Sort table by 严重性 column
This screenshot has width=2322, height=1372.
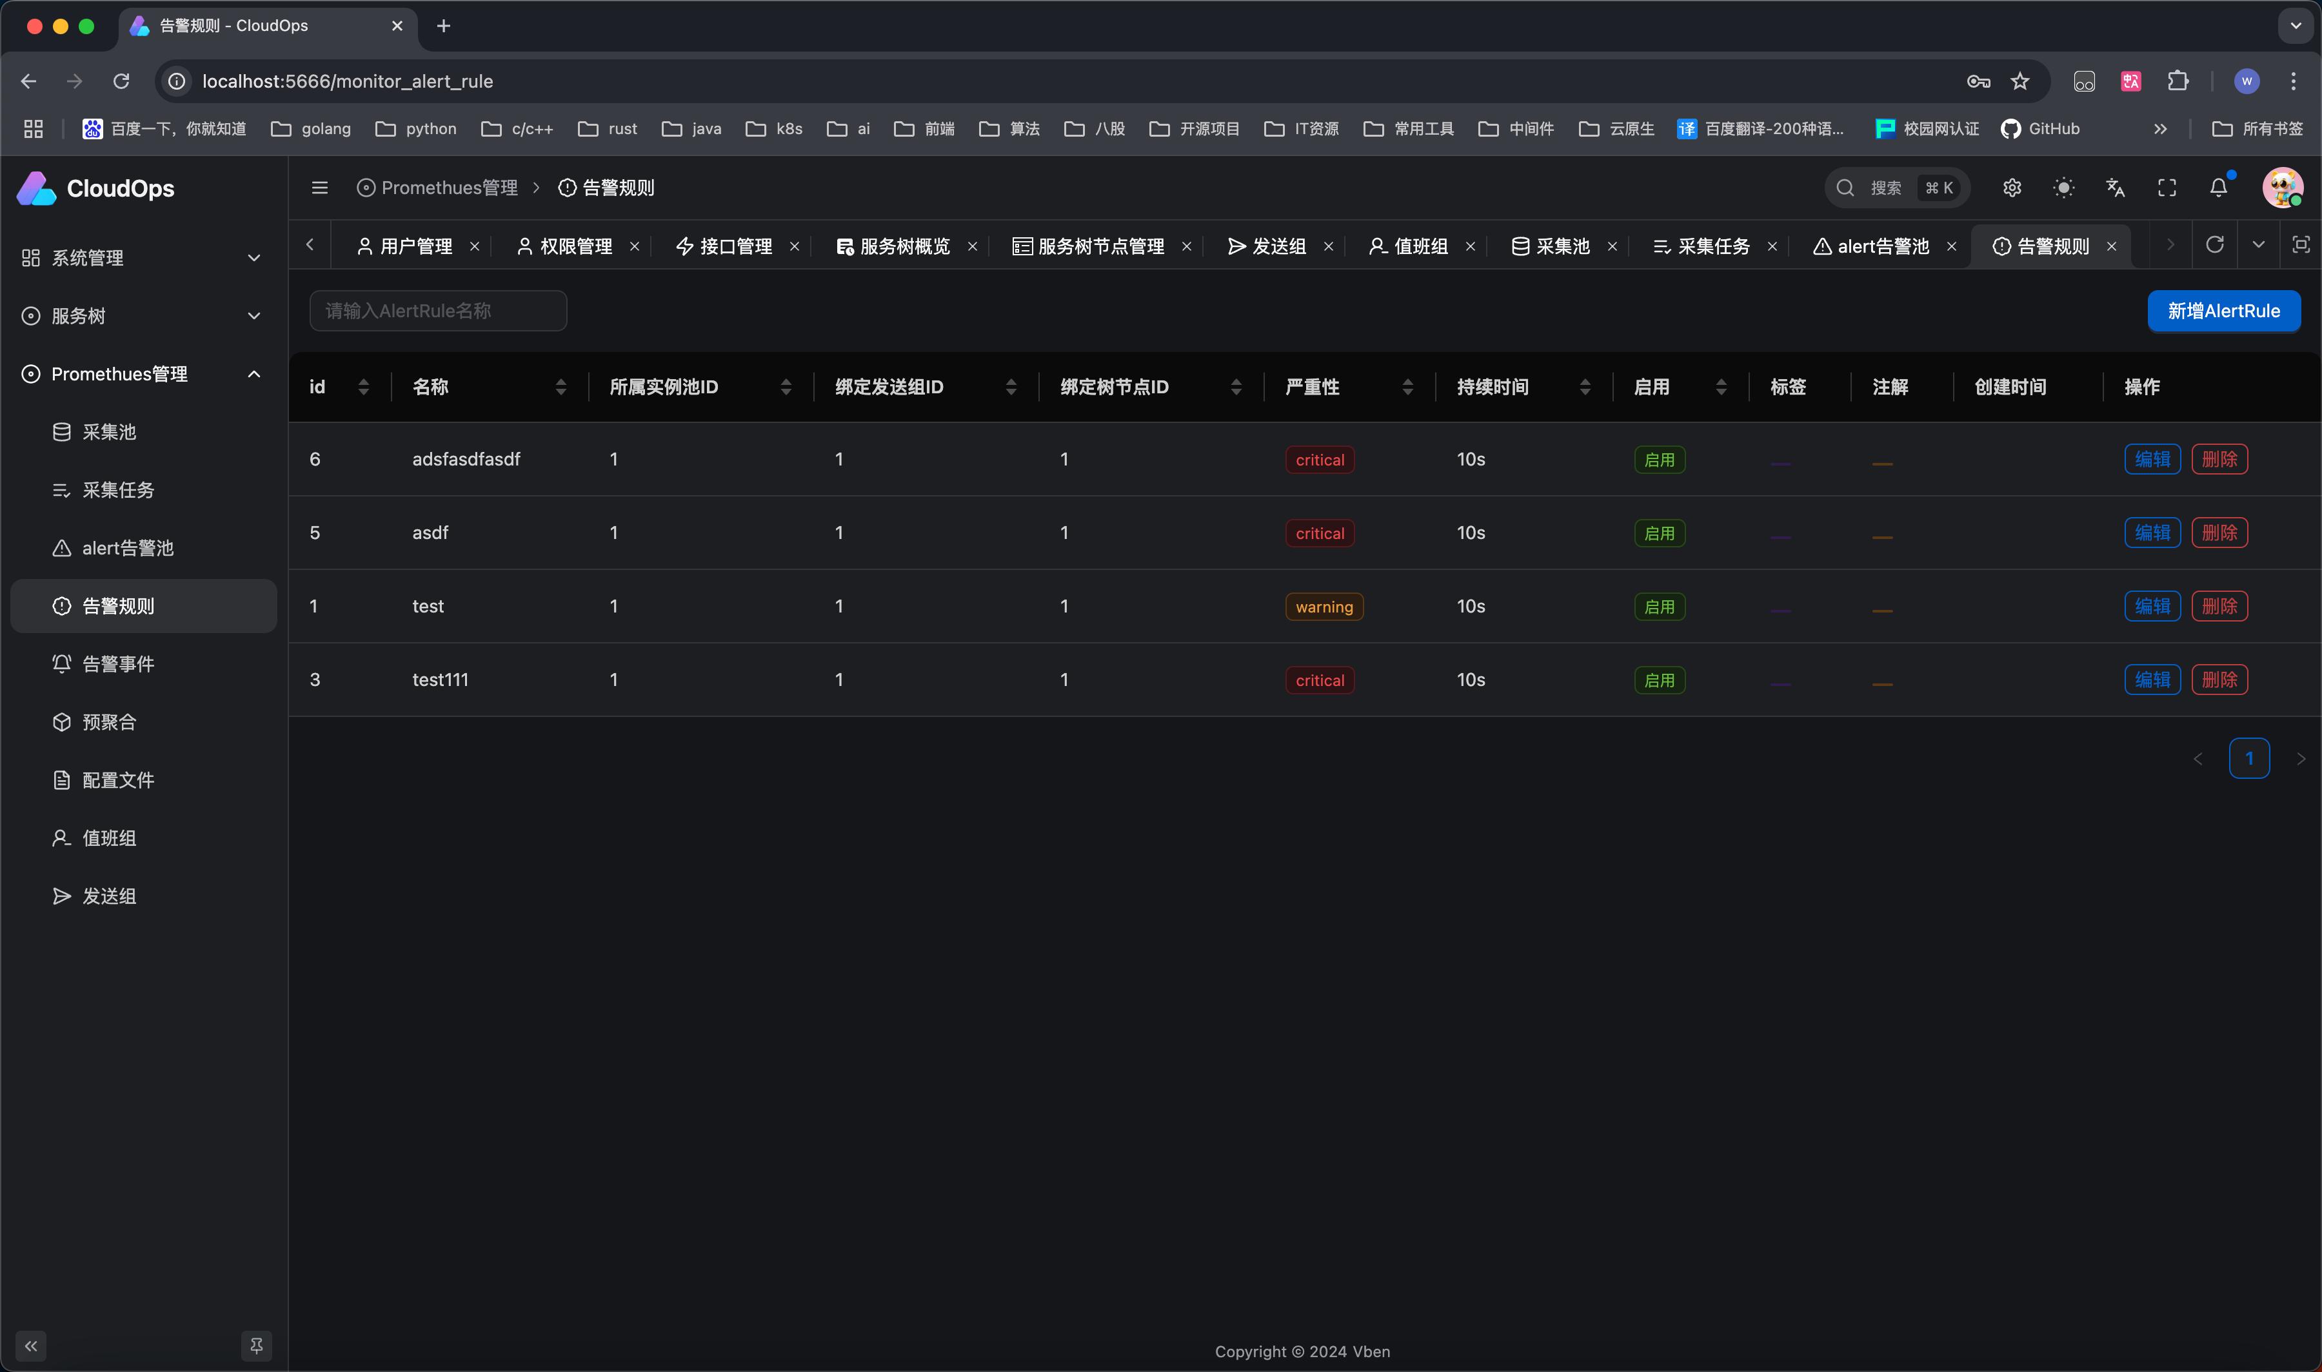click(x=1407, y=387)
